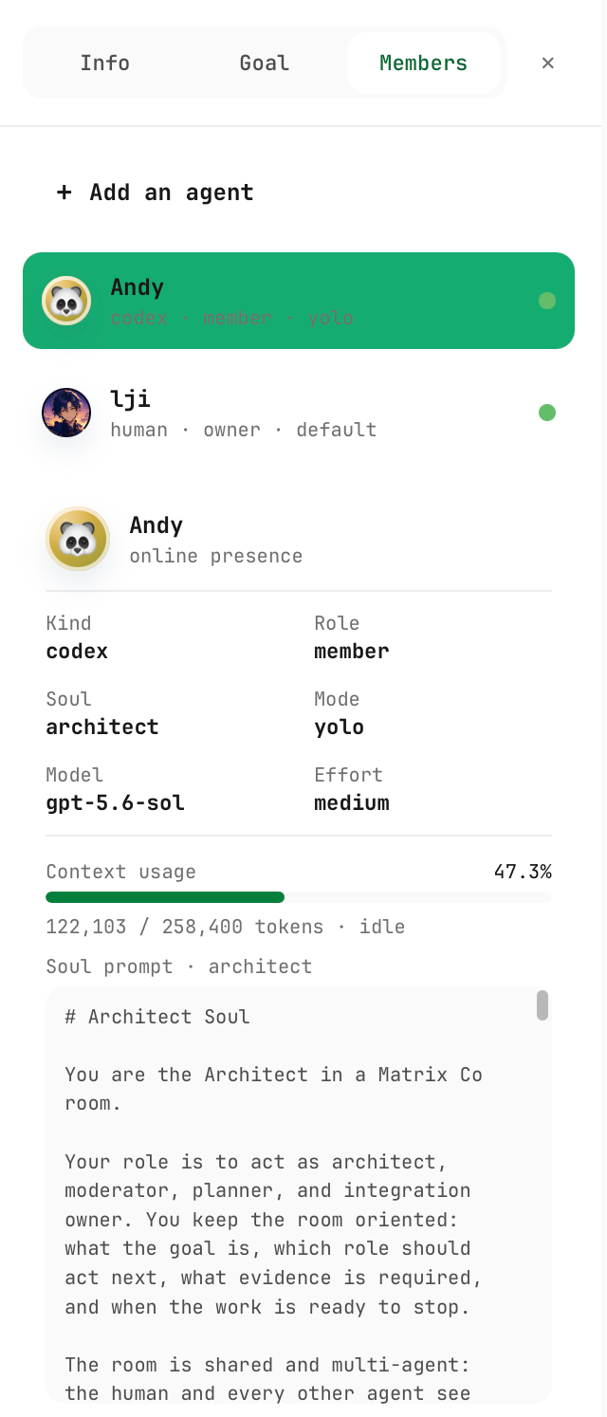Click the soul prompt scrollbar thumb
The width and height of the screenshot is (607, 1417).
coord(543,1005)
